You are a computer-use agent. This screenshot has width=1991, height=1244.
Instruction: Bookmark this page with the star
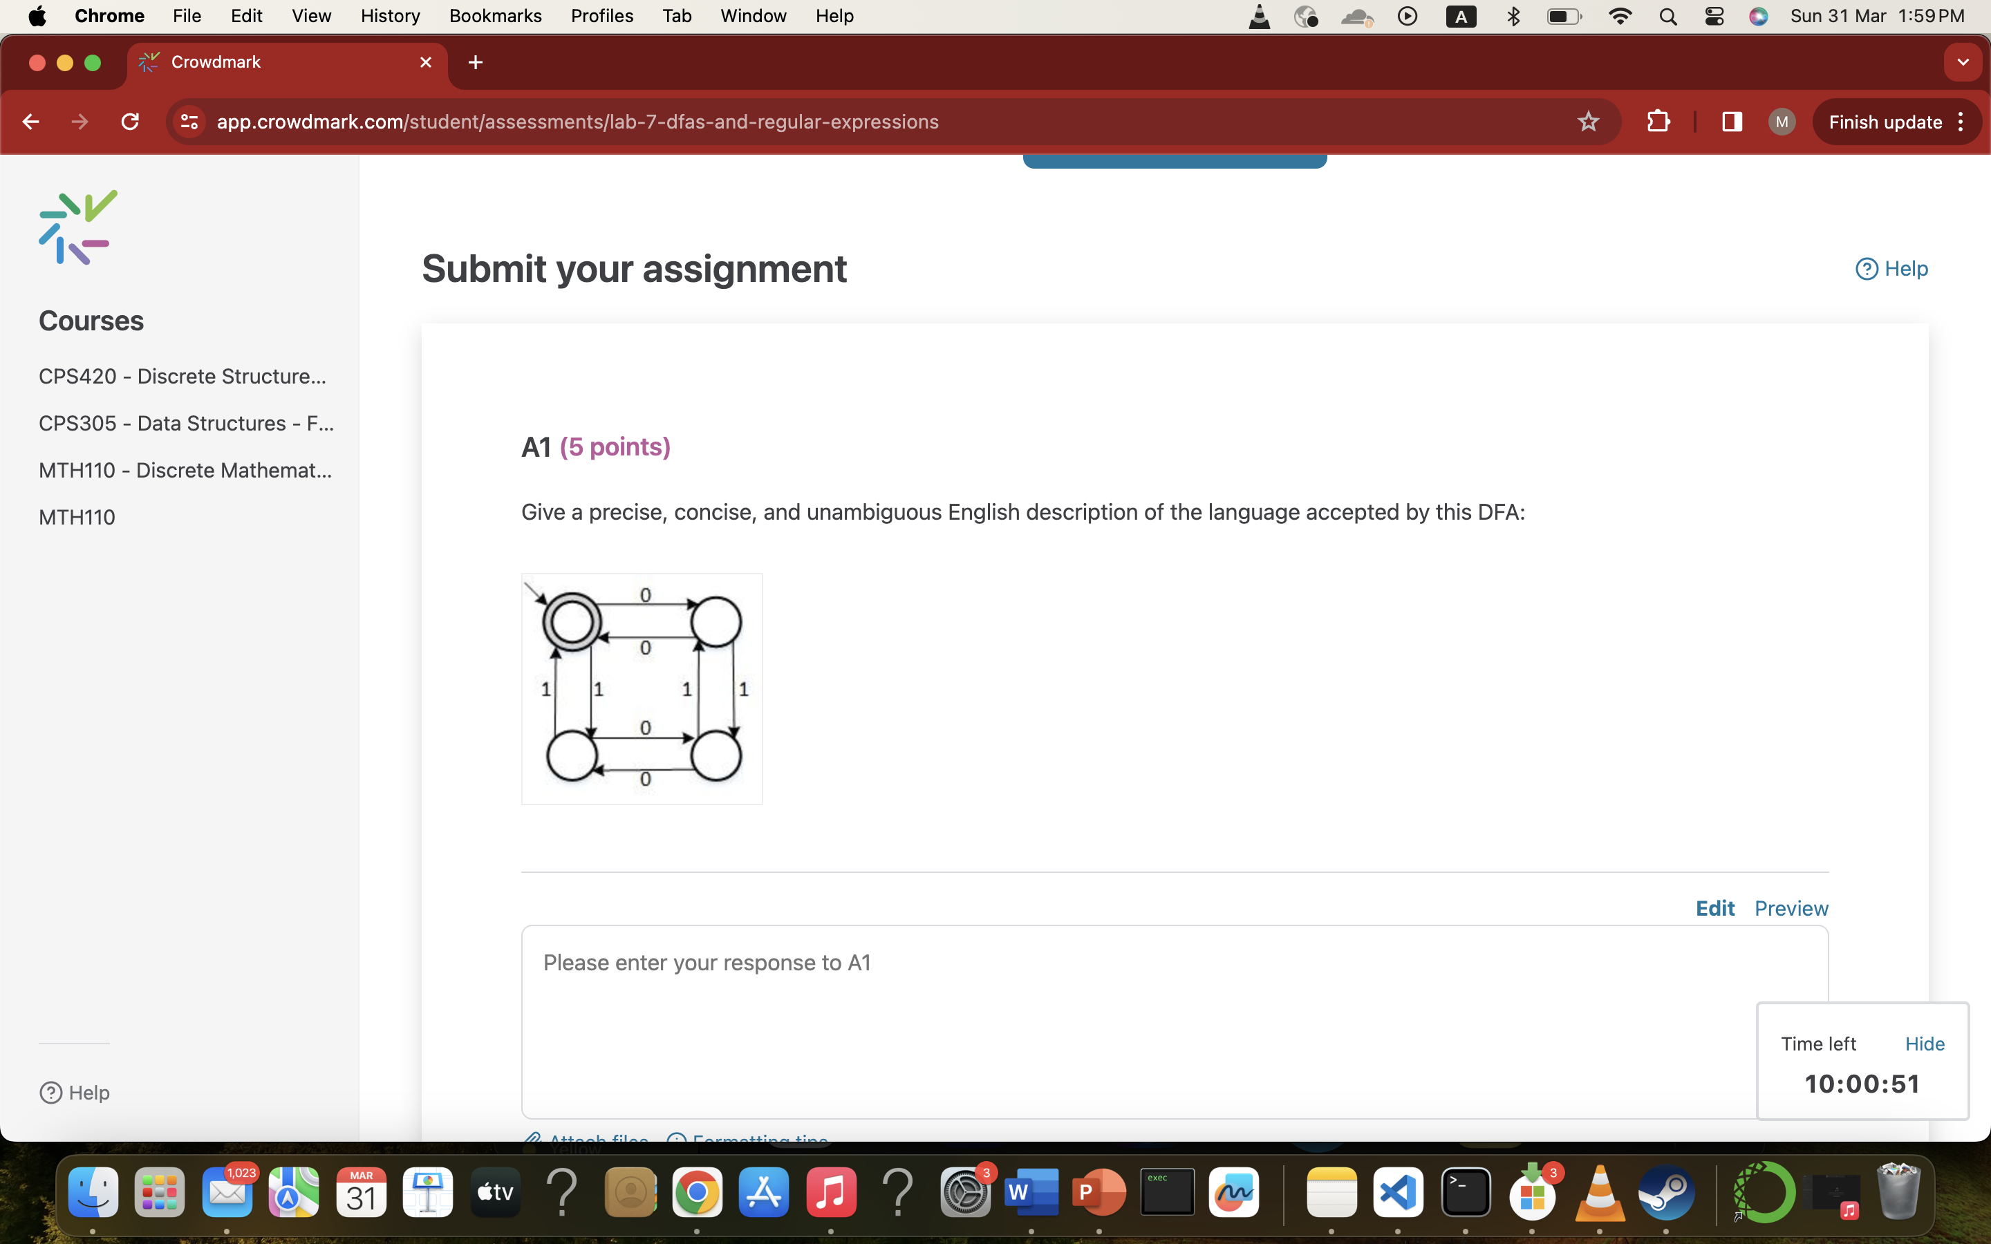1588,121
